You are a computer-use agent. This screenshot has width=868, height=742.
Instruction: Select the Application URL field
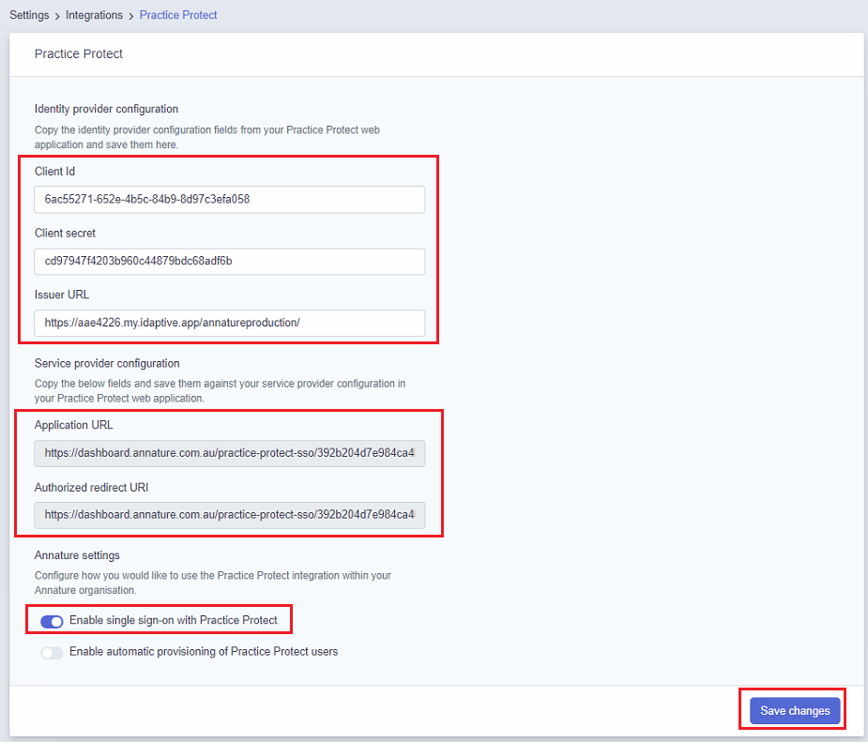tap(229, 453)
